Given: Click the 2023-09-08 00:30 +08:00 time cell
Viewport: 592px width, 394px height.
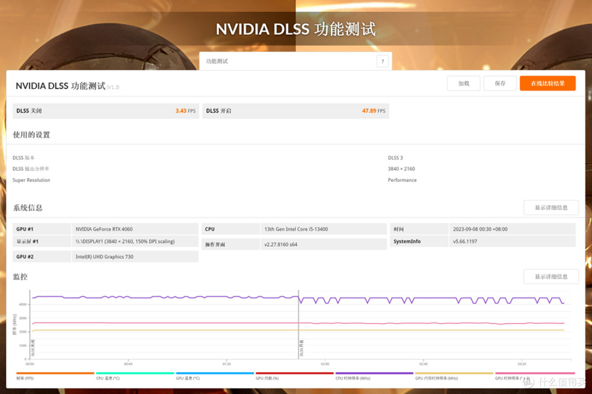Looking at the screenshot, I should 513,229.
